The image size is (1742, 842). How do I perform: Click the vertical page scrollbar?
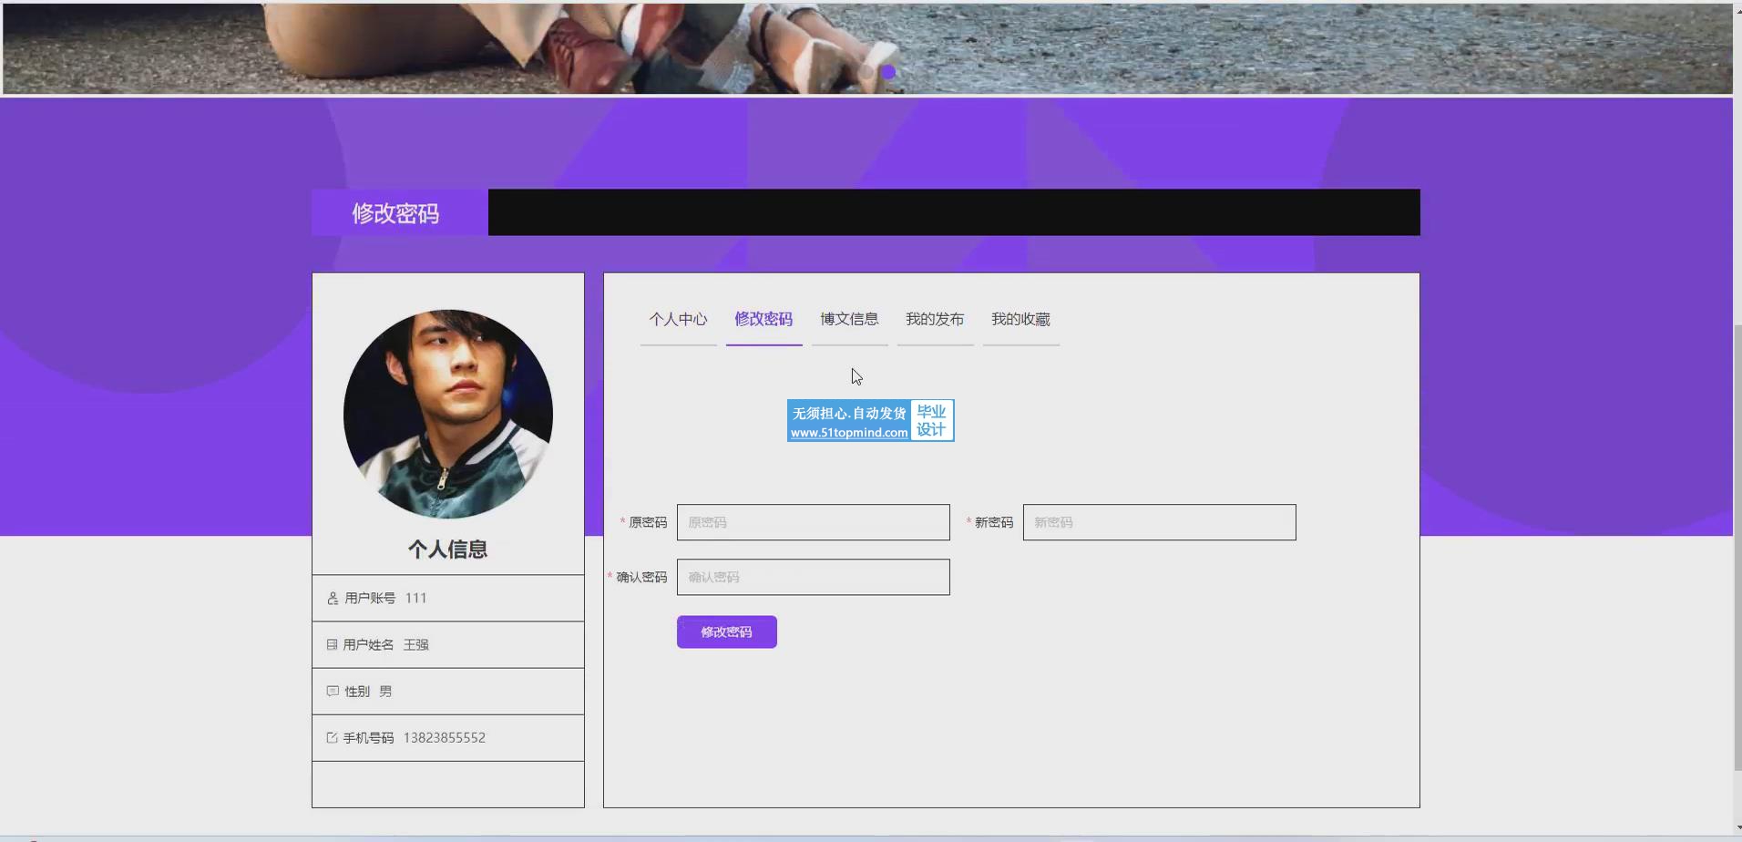click(1737, 547)
